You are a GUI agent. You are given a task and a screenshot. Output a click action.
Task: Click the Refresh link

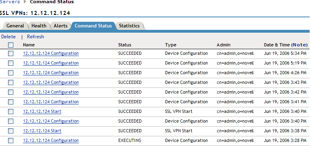[x=36, y=37]
